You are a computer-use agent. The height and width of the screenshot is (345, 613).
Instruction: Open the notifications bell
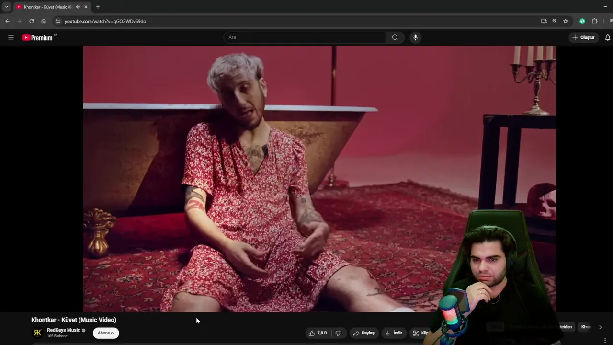[608, 37]
